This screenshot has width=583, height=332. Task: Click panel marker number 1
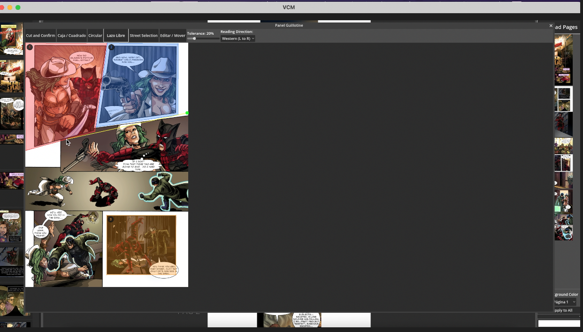point(30,47)
